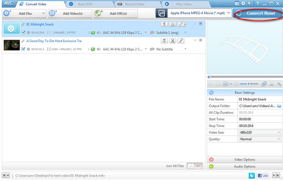Toggle left panel icon in status bar

click(6, 175)
